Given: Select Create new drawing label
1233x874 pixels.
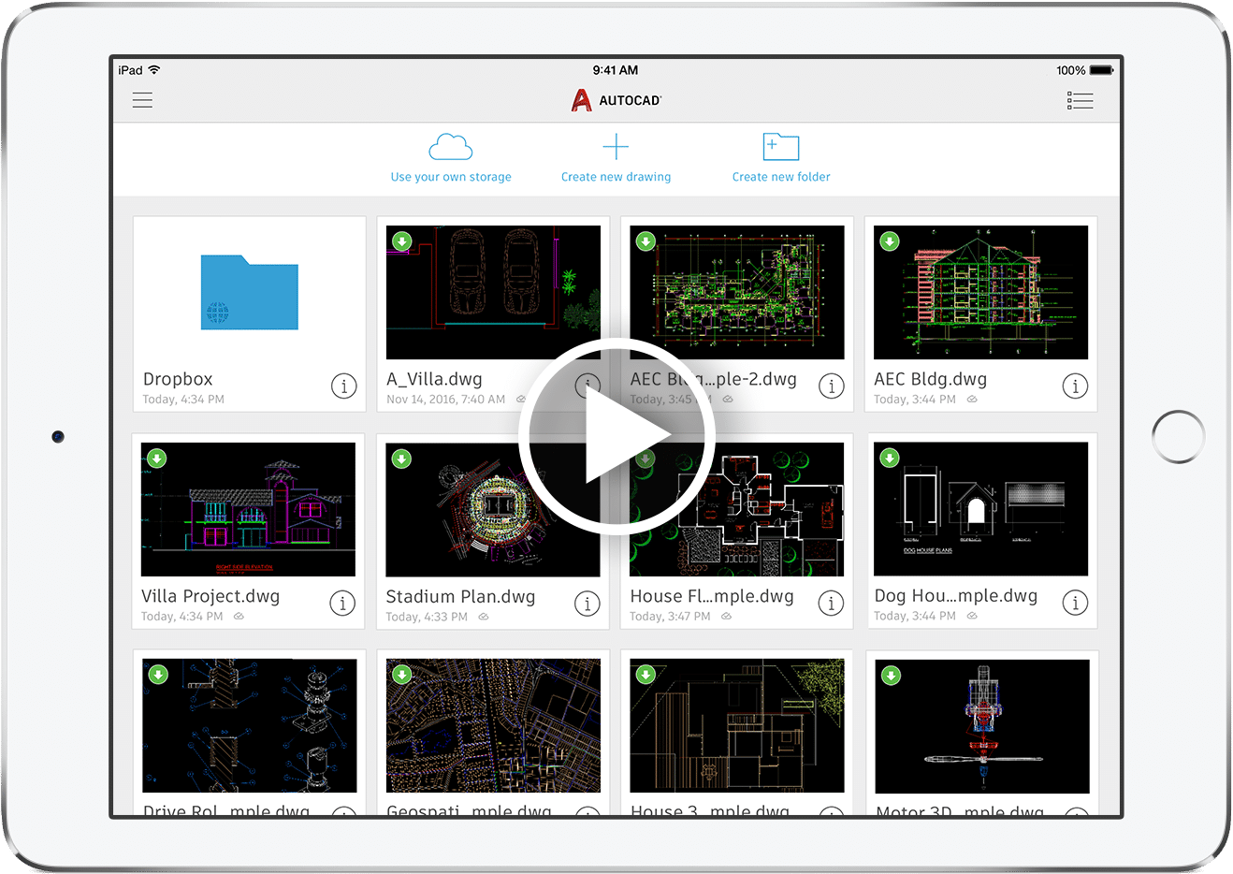Looking at the screenshot, I should [616, 177].
